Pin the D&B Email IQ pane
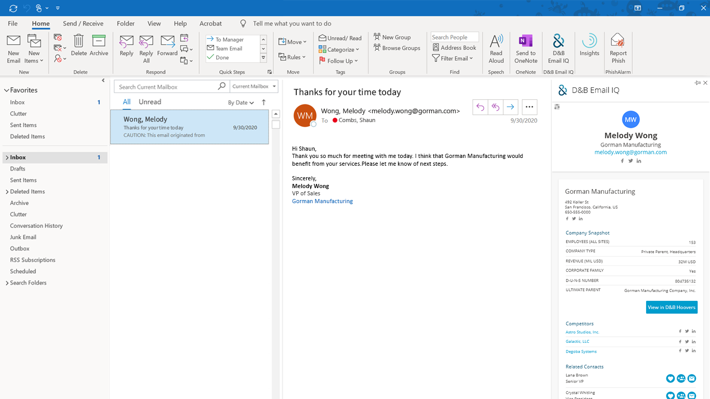This screenshot has height=399, width=710. pyautogui.click(x=698, y=83)
